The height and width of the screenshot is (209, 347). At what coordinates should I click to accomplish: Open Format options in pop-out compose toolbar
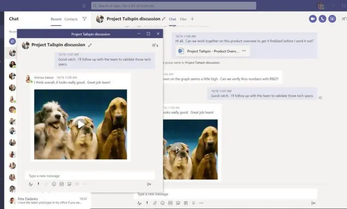click(x=31, y=184)
